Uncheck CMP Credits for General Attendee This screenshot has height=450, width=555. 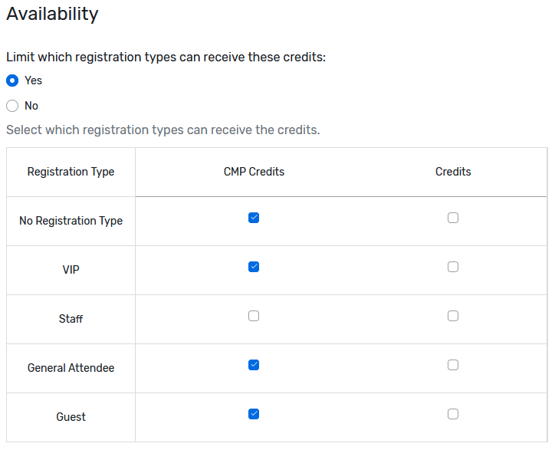coord(254,365)
